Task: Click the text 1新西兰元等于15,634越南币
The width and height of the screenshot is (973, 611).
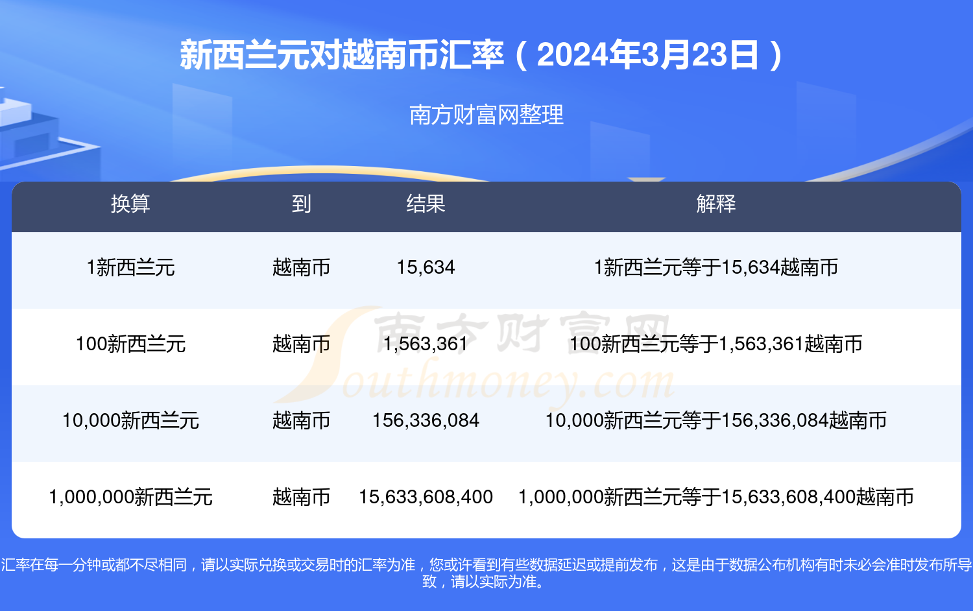Action: tap(716, 267)
